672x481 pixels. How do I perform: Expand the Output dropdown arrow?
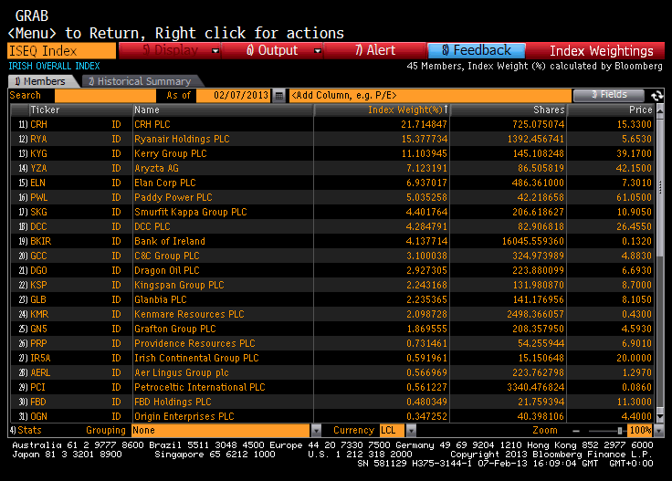(318, 51)
